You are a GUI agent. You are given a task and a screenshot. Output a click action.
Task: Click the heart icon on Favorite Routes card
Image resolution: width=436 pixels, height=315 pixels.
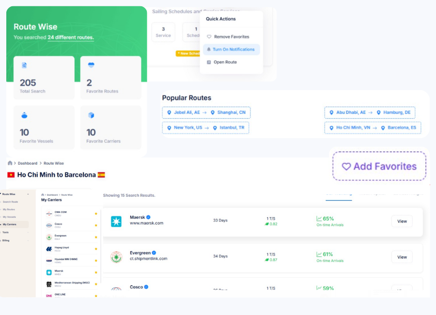pyautogui.click(x=91, y=65)
